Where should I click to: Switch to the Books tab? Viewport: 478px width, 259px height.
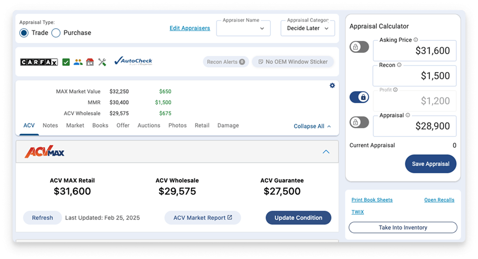(100, 126)
